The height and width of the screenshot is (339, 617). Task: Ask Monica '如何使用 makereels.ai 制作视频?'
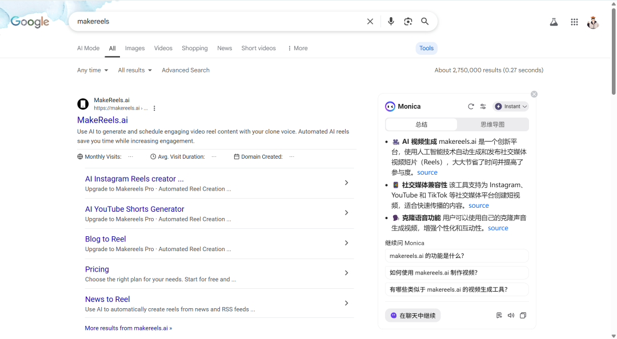tap(457, 273)
